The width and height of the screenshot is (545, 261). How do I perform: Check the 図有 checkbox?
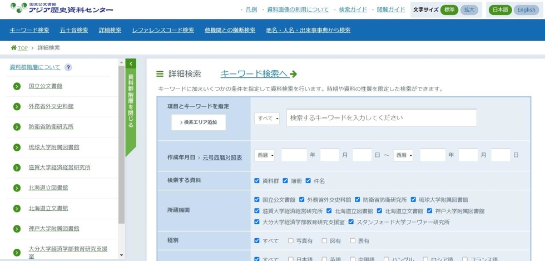(x=324, y=240)
